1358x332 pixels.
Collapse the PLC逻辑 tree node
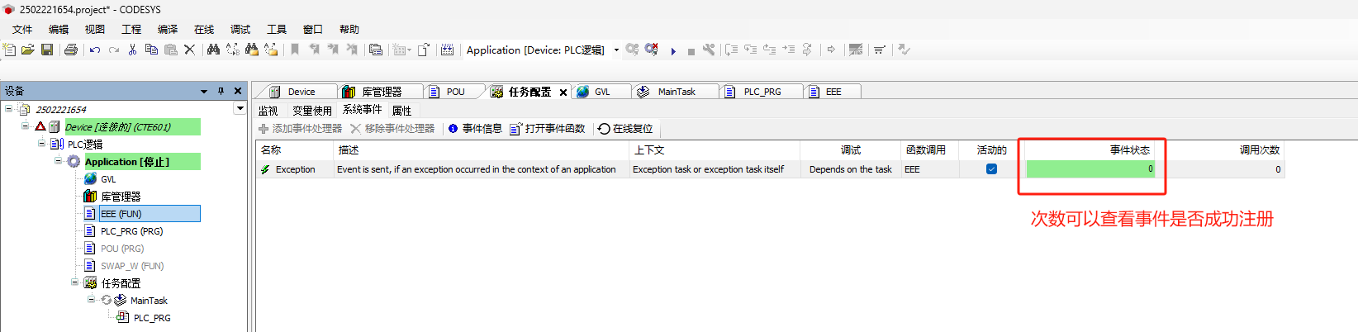point(42,143)
